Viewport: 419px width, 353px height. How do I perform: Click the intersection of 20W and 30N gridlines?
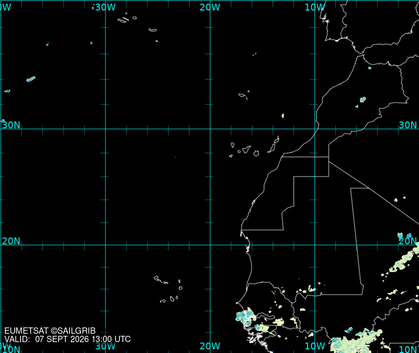[210, 129]
